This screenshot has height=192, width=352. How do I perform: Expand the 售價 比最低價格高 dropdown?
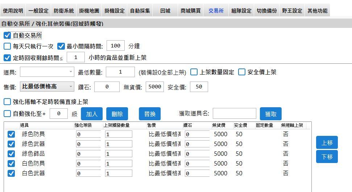(47, 87)
